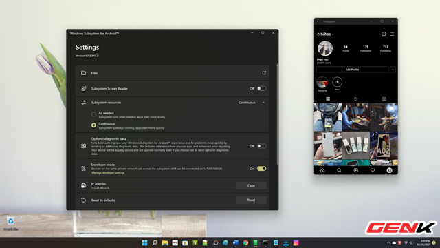Open Microsoft Store from taskbar
Screen dimensions: 440x248
185,242
